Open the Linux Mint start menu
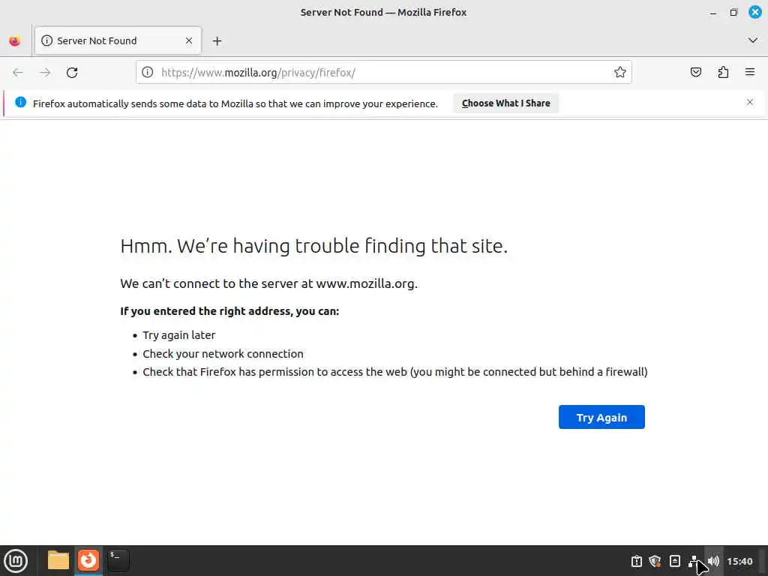Viewport: 768px width, 576px height. click(x=16, y=560)
